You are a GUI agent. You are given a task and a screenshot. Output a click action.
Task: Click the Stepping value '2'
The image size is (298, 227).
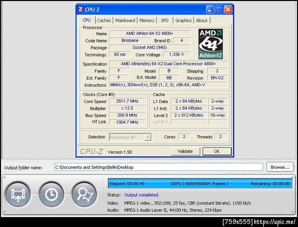point(217,71)
